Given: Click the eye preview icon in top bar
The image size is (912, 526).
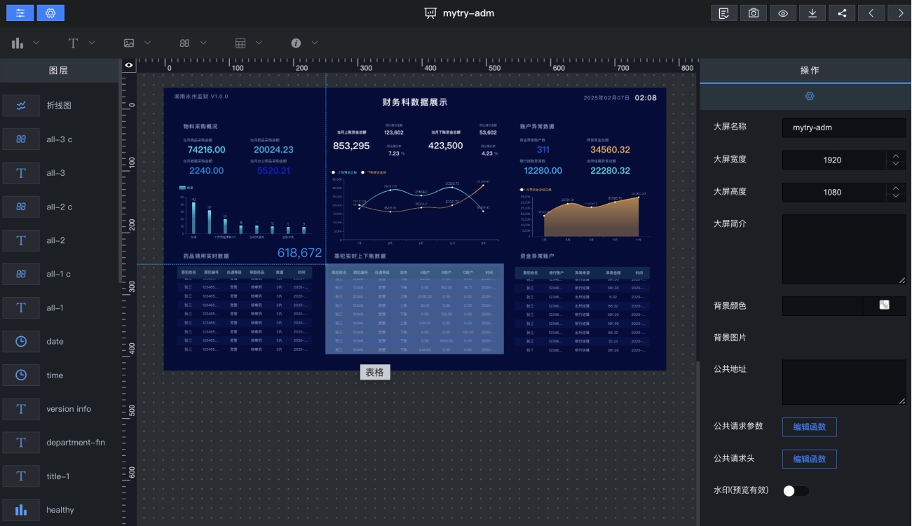Looking at the screenshot, I should pos(783,13).
